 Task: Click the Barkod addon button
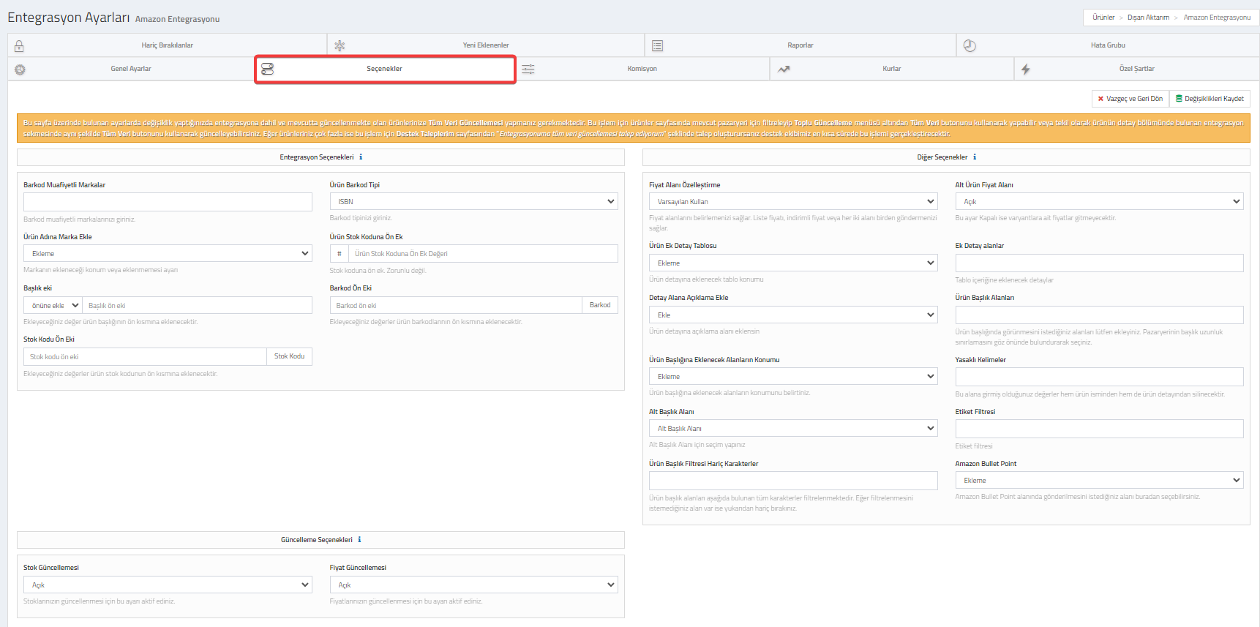click(x=600, y=305)
